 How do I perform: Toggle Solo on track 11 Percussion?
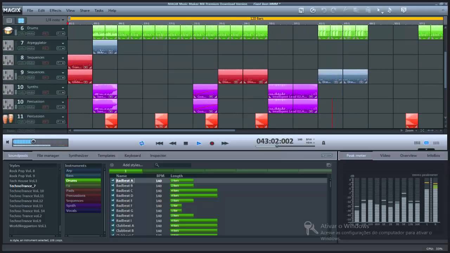point(22,122)
